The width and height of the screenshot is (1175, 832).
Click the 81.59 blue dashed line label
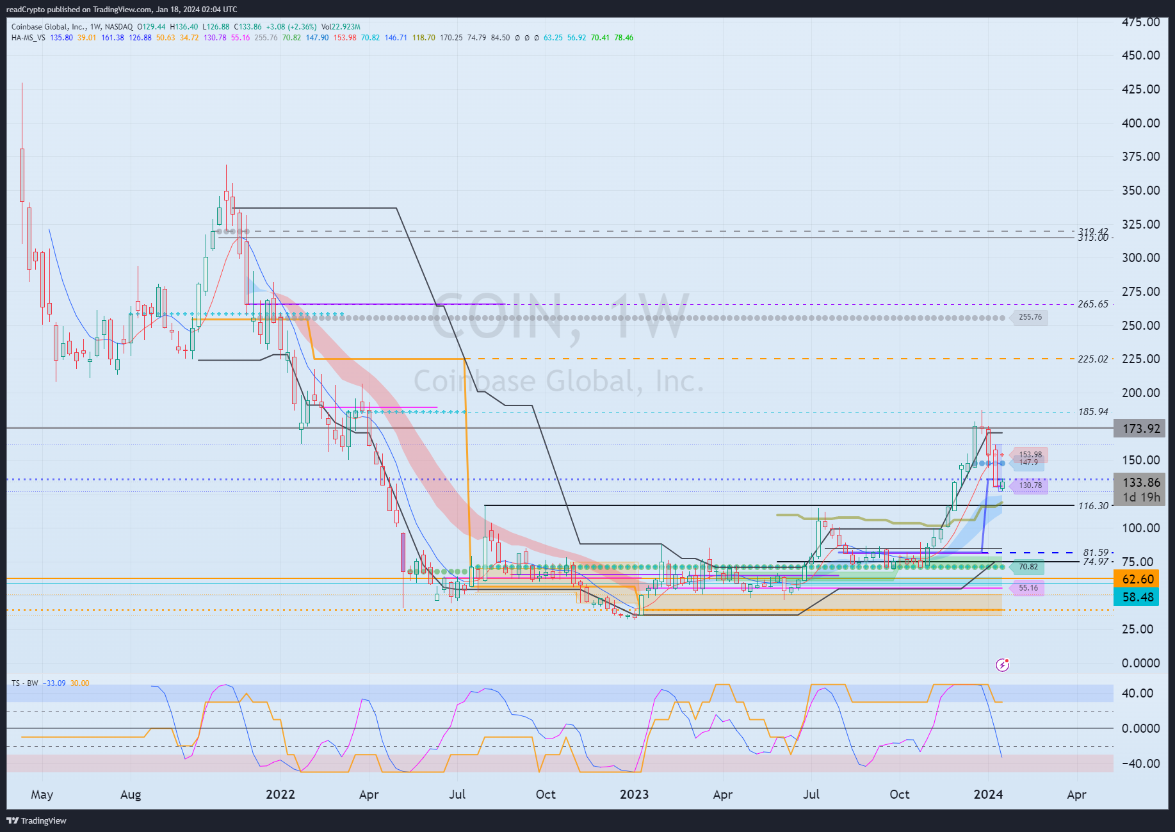1095,552
